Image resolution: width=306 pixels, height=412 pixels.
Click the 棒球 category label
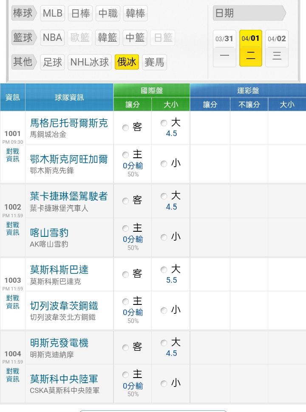pyautogui.click(x=24, y=13)
